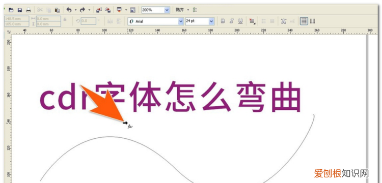Screen dimensions: 382x183
Task: Click the Open folder icon
Action: [x=11, y=10]
